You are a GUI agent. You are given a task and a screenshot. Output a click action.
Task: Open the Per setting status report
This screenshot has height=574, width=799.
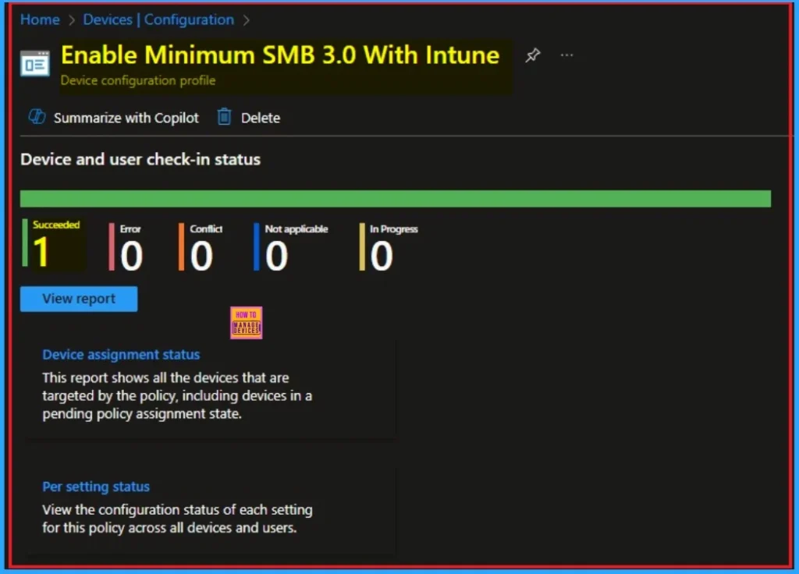(x=96, y=487)
